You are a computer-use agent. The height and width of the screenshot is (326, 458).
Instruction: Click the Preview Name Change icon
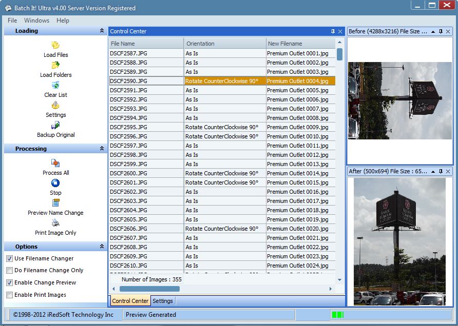(55, 203)
